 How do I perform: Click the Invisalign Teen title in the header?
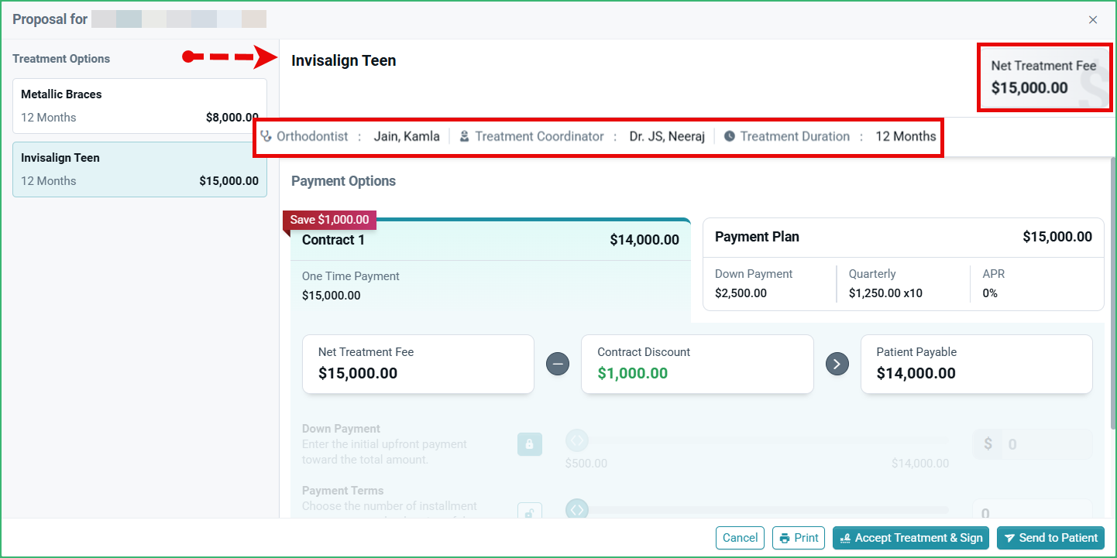[344, 60]
